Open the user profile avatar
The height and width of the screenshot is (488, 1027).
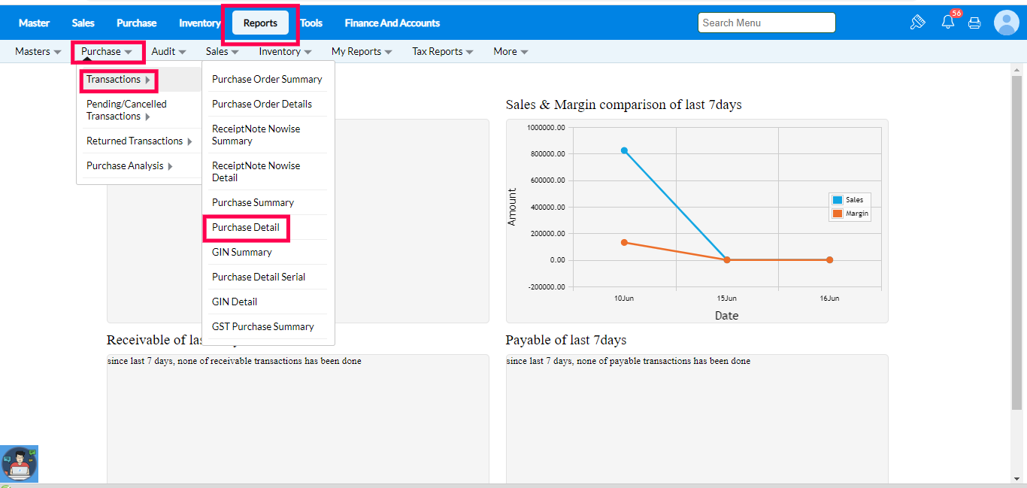tap(1006, 23)
